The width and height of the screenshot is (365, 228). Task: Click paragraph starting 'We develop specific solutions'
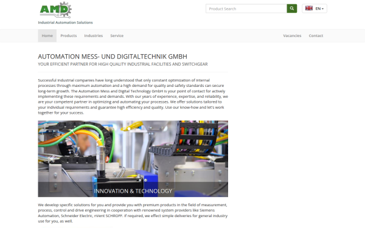pos(133,213)
